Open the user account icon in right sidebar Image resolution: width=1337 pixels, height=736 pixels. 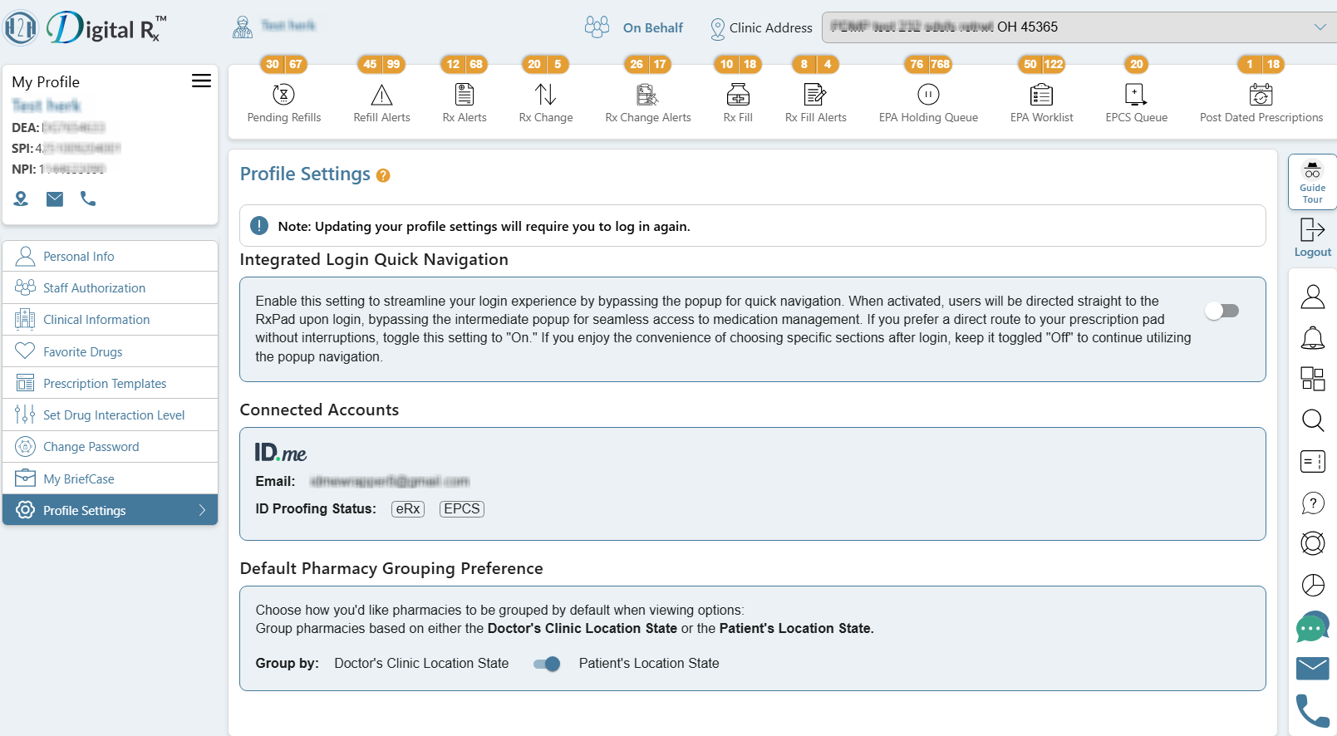(x=1313, y=297)
